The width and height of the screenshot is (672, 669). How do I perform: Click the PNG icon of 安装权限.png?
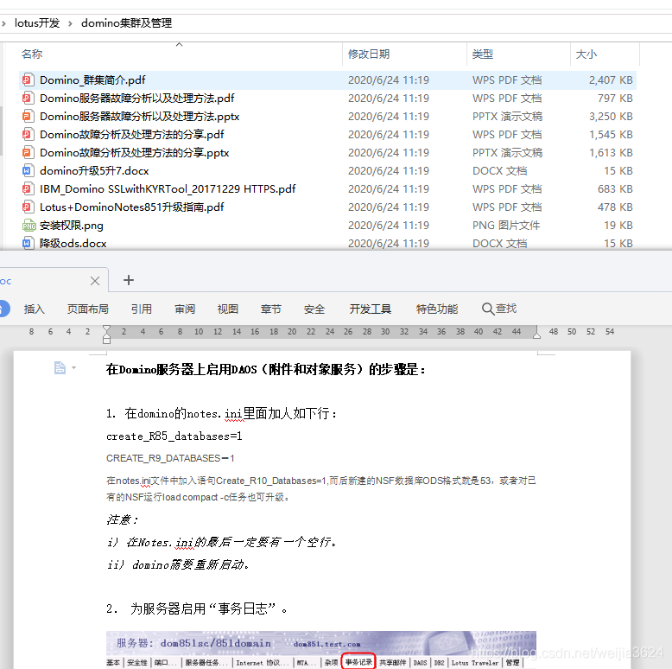(x=29, y=225)
